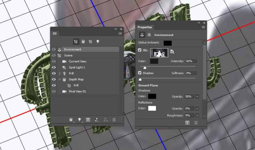Image resolution: width=255 pixels, height=150 pixels.
Task: Click the Roughness 0% field
Action: click(190, 116)
